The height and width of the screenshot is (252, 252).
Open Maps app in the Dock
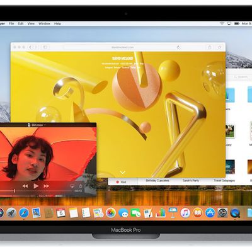[x=98, y=213]
